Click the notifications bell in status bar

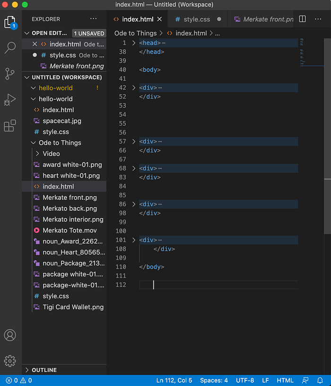(x=320, y=380)
